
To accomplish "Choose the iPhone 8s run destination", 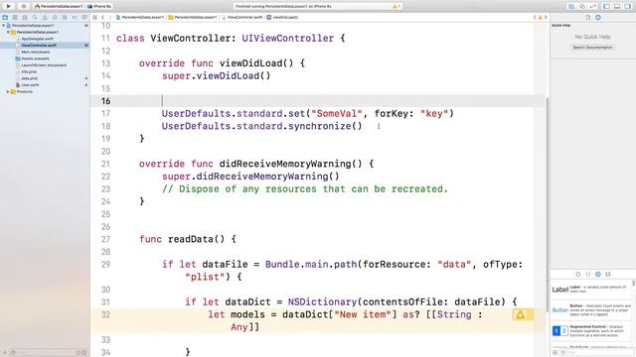I will tap(99, 6).
